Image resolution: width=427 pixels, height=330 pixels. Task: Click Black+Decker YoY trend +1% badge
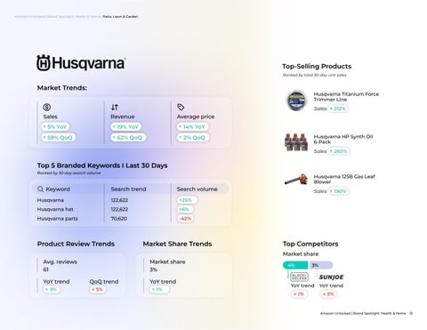pos(299,294)
